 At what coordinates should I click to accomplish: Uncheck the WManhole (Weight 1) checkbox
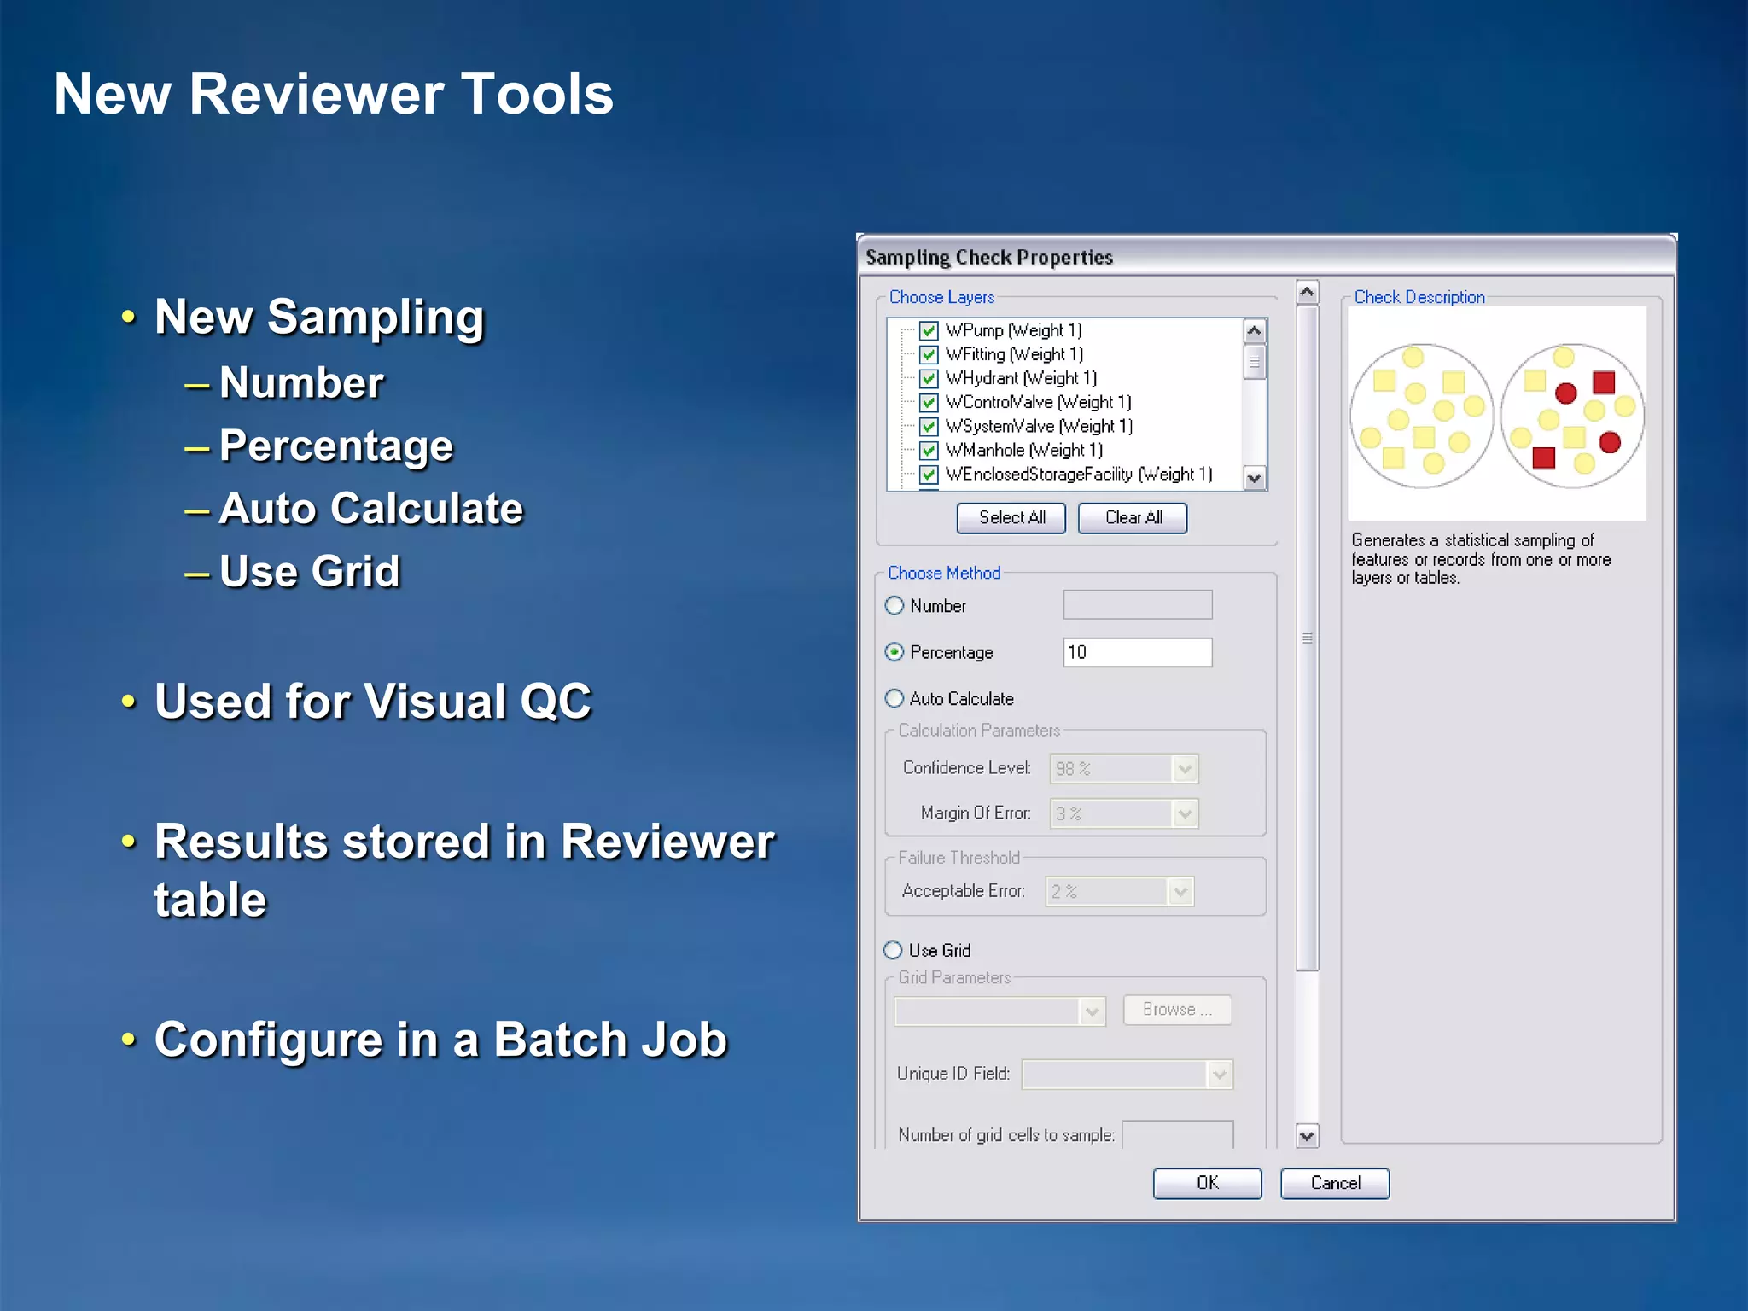(929, 450)
